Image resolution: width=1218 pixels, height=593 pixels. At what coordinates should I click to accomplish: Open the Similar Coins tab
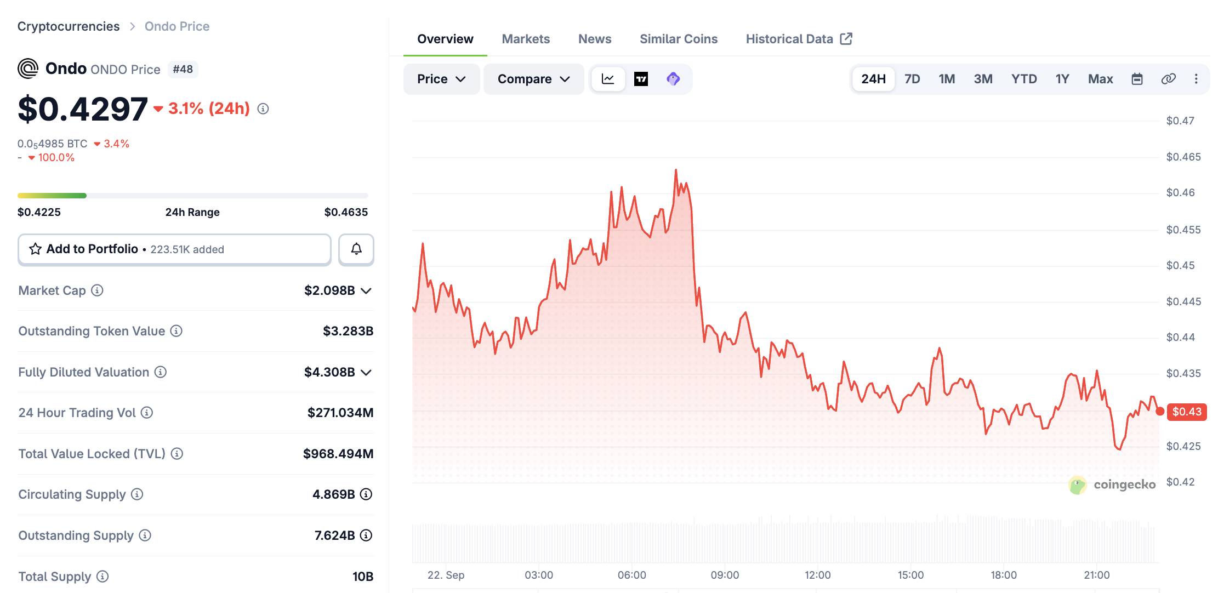pyautogui.click(x=679, y=39)
